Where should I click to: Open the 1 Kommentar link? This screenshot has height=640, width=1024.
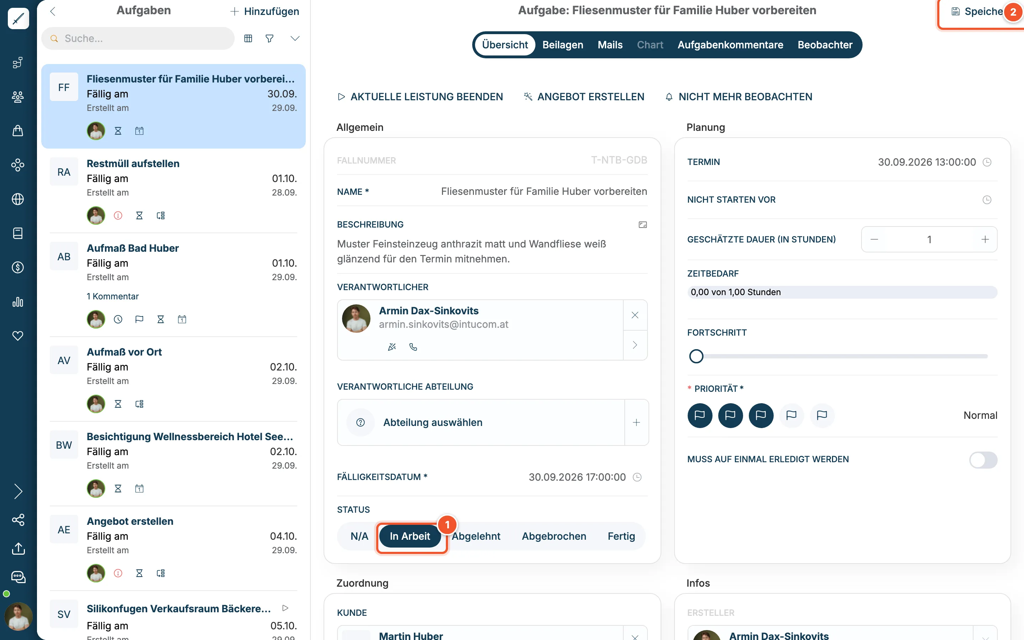pyautogui.click(x=113, y=296)
